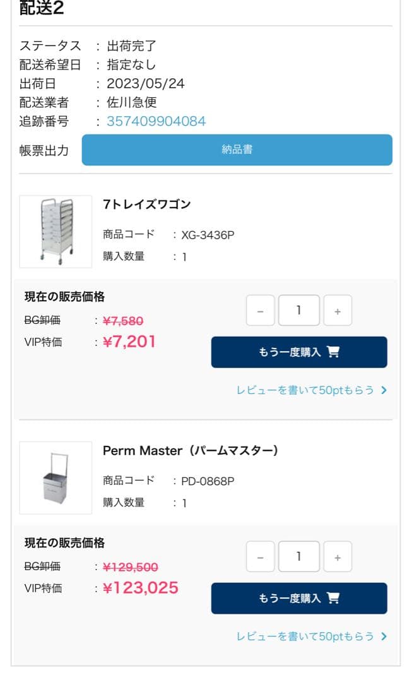Click the cart icon for Perm Master
This screenshot has height=682, width=412.
tap(334, 599)
